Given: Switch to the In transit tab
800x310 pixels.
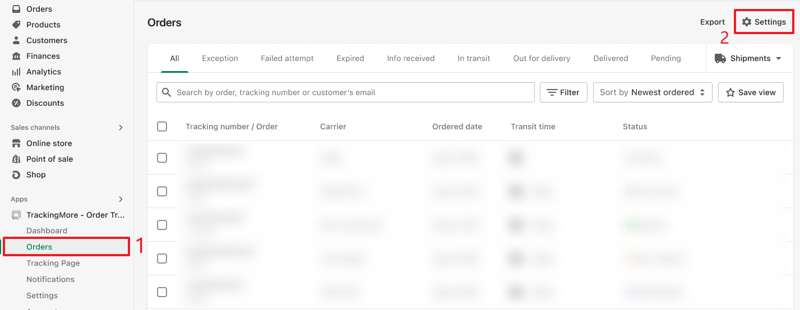Looking at the screenshot, I should pos(474,58).
